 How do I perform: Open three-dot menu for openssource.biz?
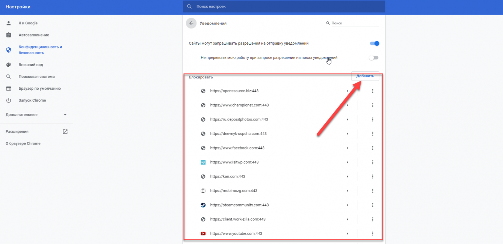[x=372, y=91]
